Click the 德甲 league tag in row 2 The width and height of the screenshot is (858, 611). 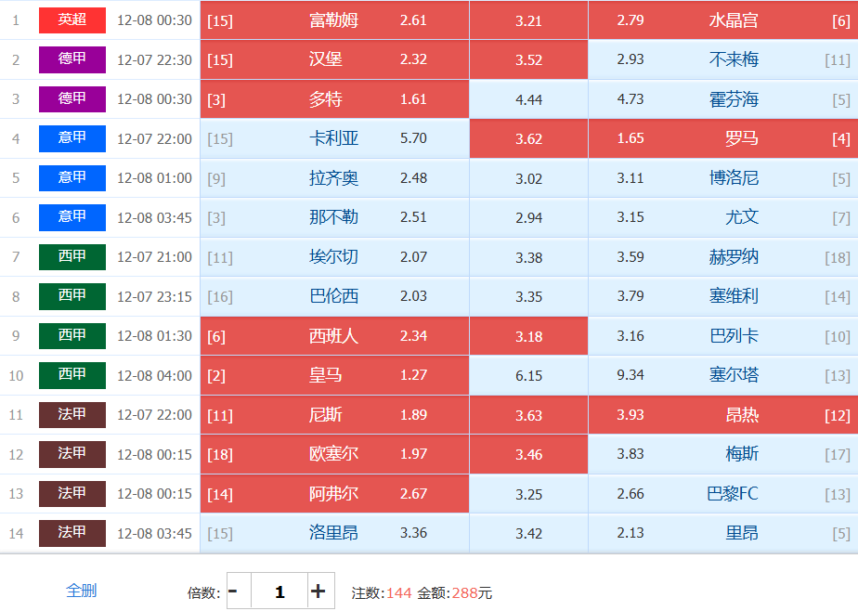tap(72, 59)
